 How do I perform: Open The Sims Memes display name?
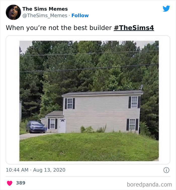click(45, 9)
